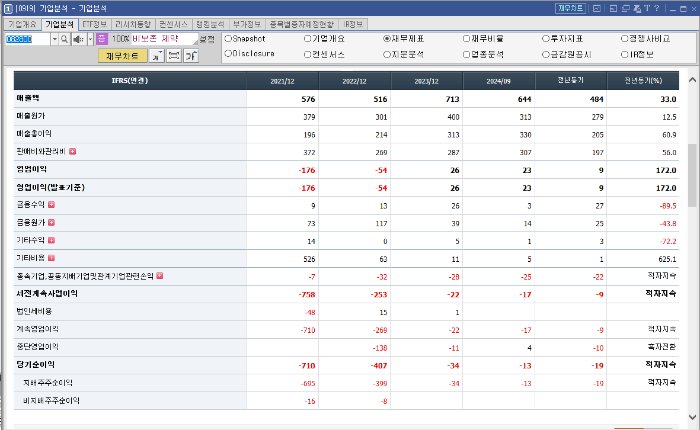Select the 지분분석 radio option
Viewport: 700px width, 430px height.
point(387,54)
